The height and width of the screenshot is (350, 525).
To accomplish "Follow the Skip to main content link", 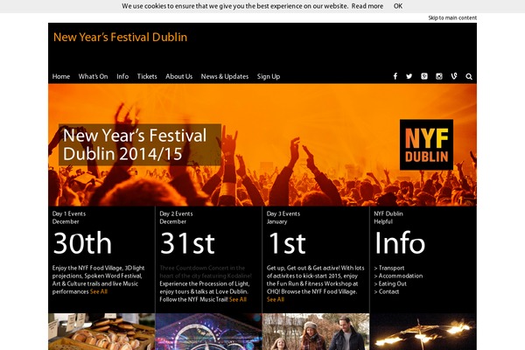I will (x=452, y=18).
